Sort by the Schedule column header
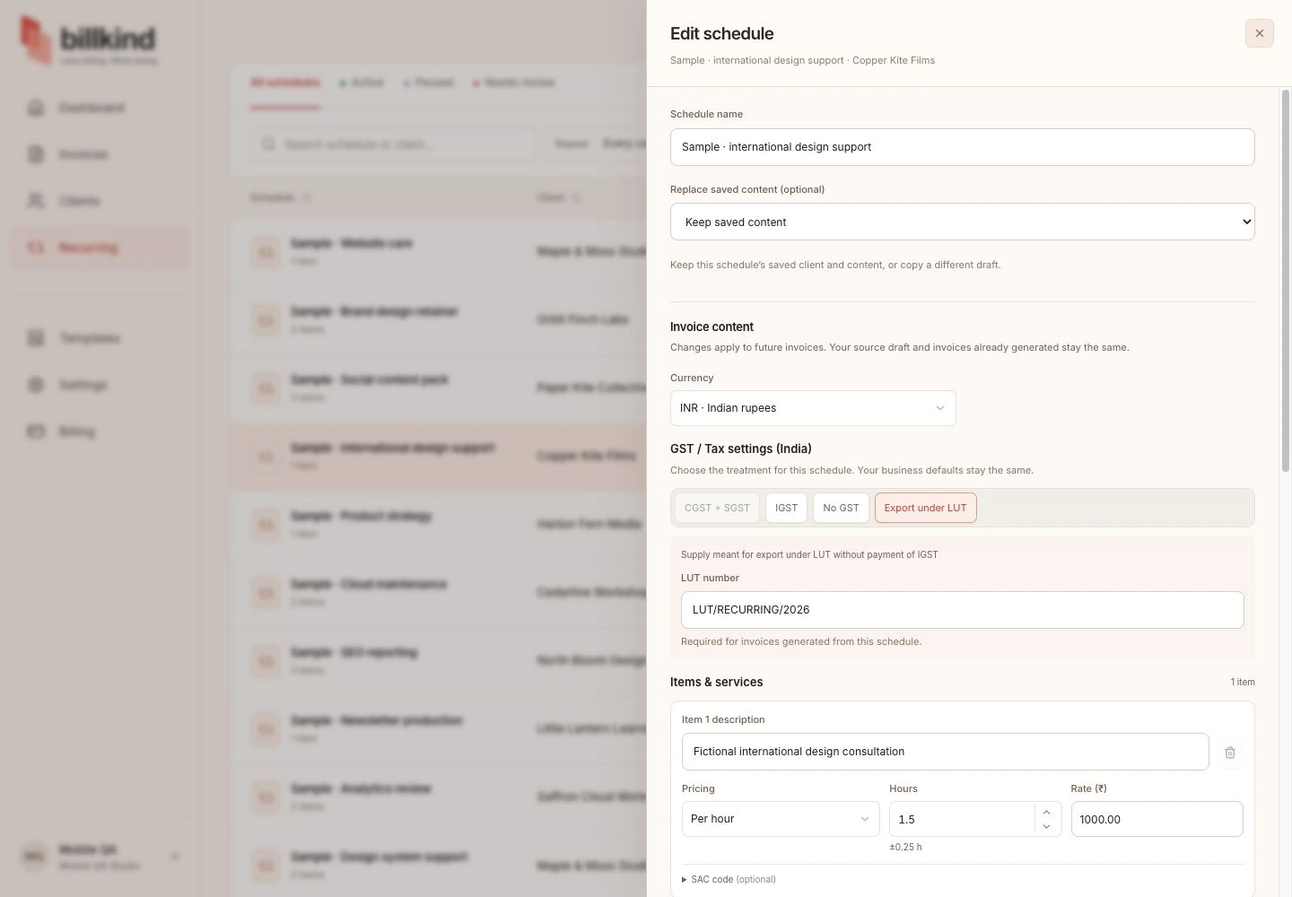 281,197
